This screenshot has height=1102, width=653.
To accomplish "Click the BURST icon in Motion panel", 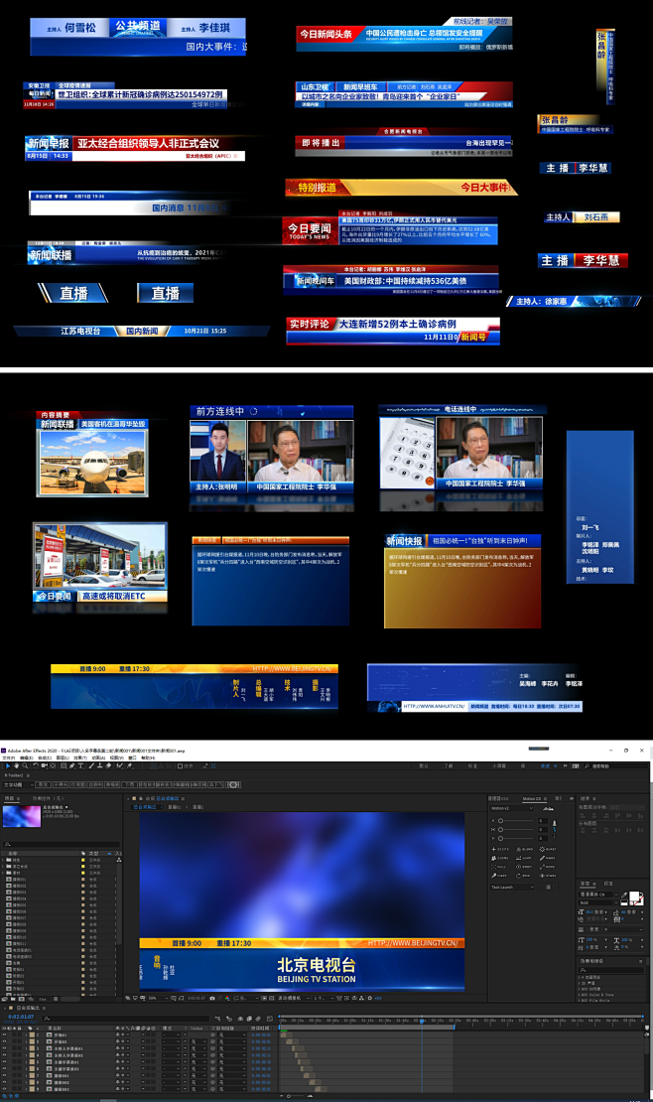I will point(548,849).
